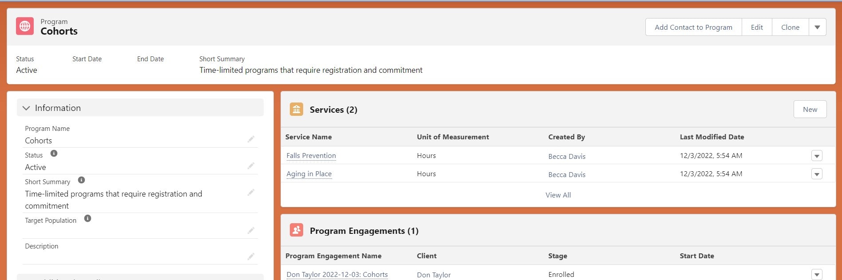Screen dimensions: 842x280
Task: Click the Program globe icon
Action: click(25, 26)
